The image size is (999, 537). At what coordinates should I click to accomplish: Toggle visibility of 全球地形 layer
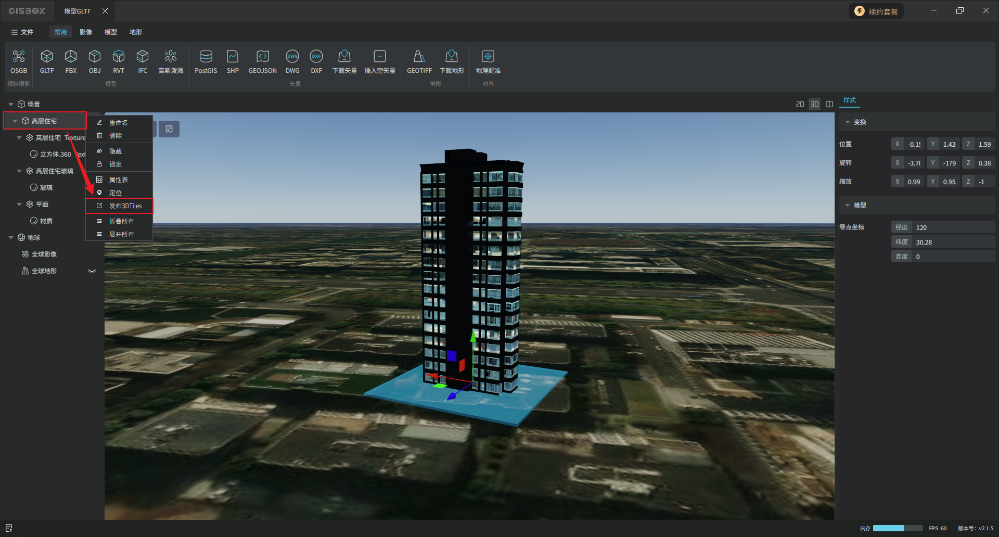(92, 271)
